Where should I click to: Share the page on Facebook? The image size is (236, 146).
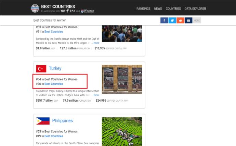tap(164, 21)
